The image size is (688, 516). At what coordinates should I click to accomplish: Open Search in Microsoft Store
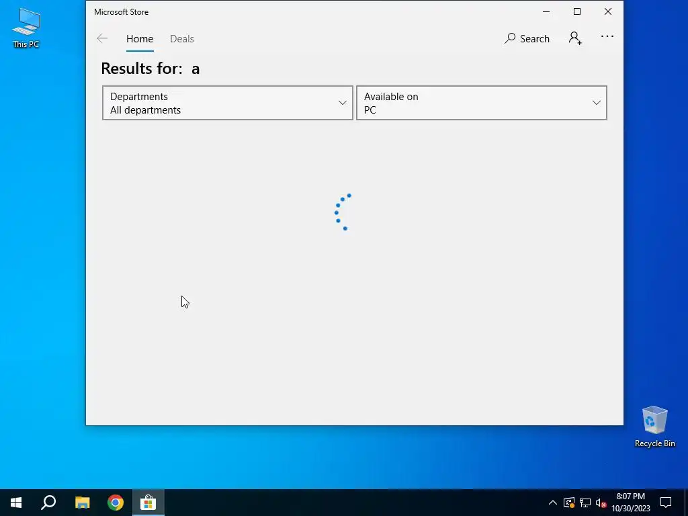[x=527, y=38]
